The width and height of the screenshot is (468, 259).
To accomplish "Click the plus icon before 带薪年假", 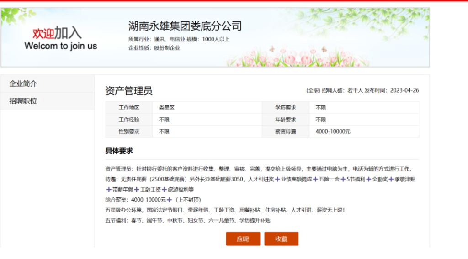I will (109, 190).
